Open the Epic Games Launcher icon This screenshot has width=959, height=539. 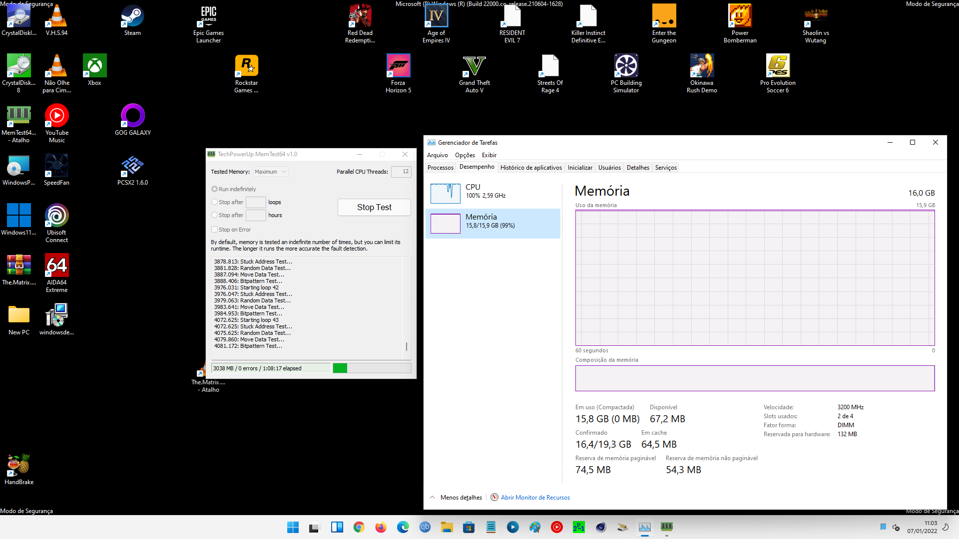tap(208, 23)
